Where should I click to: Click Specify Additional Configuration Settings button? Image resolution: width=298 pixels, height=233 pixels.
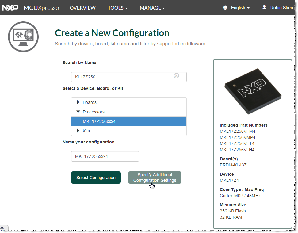[155, 178]
